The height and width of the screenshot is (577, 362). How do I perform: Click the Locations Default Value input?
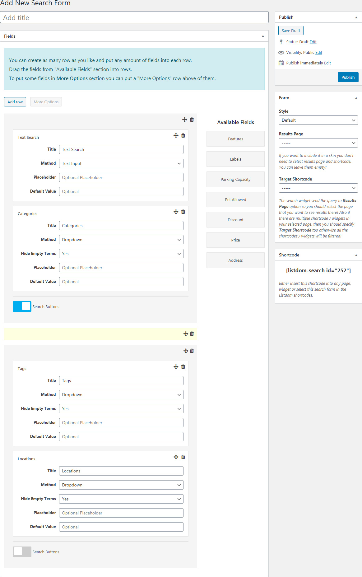[x=121, y=527]
